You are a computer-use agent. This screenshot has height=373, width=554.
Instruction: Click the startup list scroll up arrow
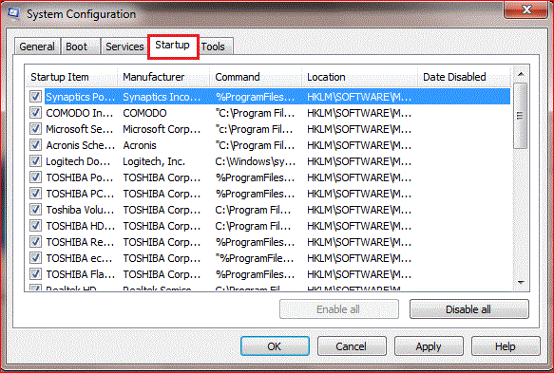click(x=521, y=74)
